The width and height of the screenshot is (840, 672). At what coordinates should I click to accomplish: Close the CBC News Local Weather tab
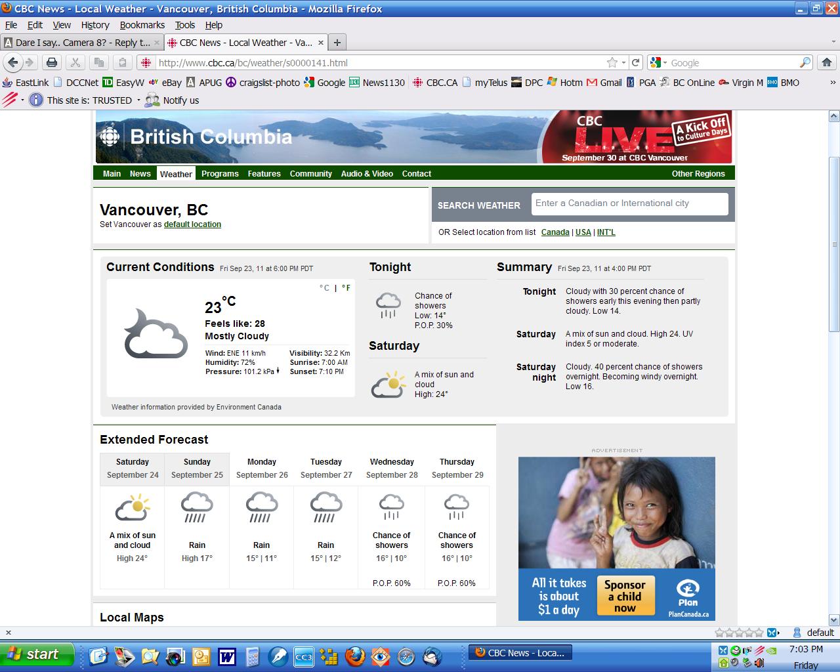pyautogui.click(x=321, y=43)
